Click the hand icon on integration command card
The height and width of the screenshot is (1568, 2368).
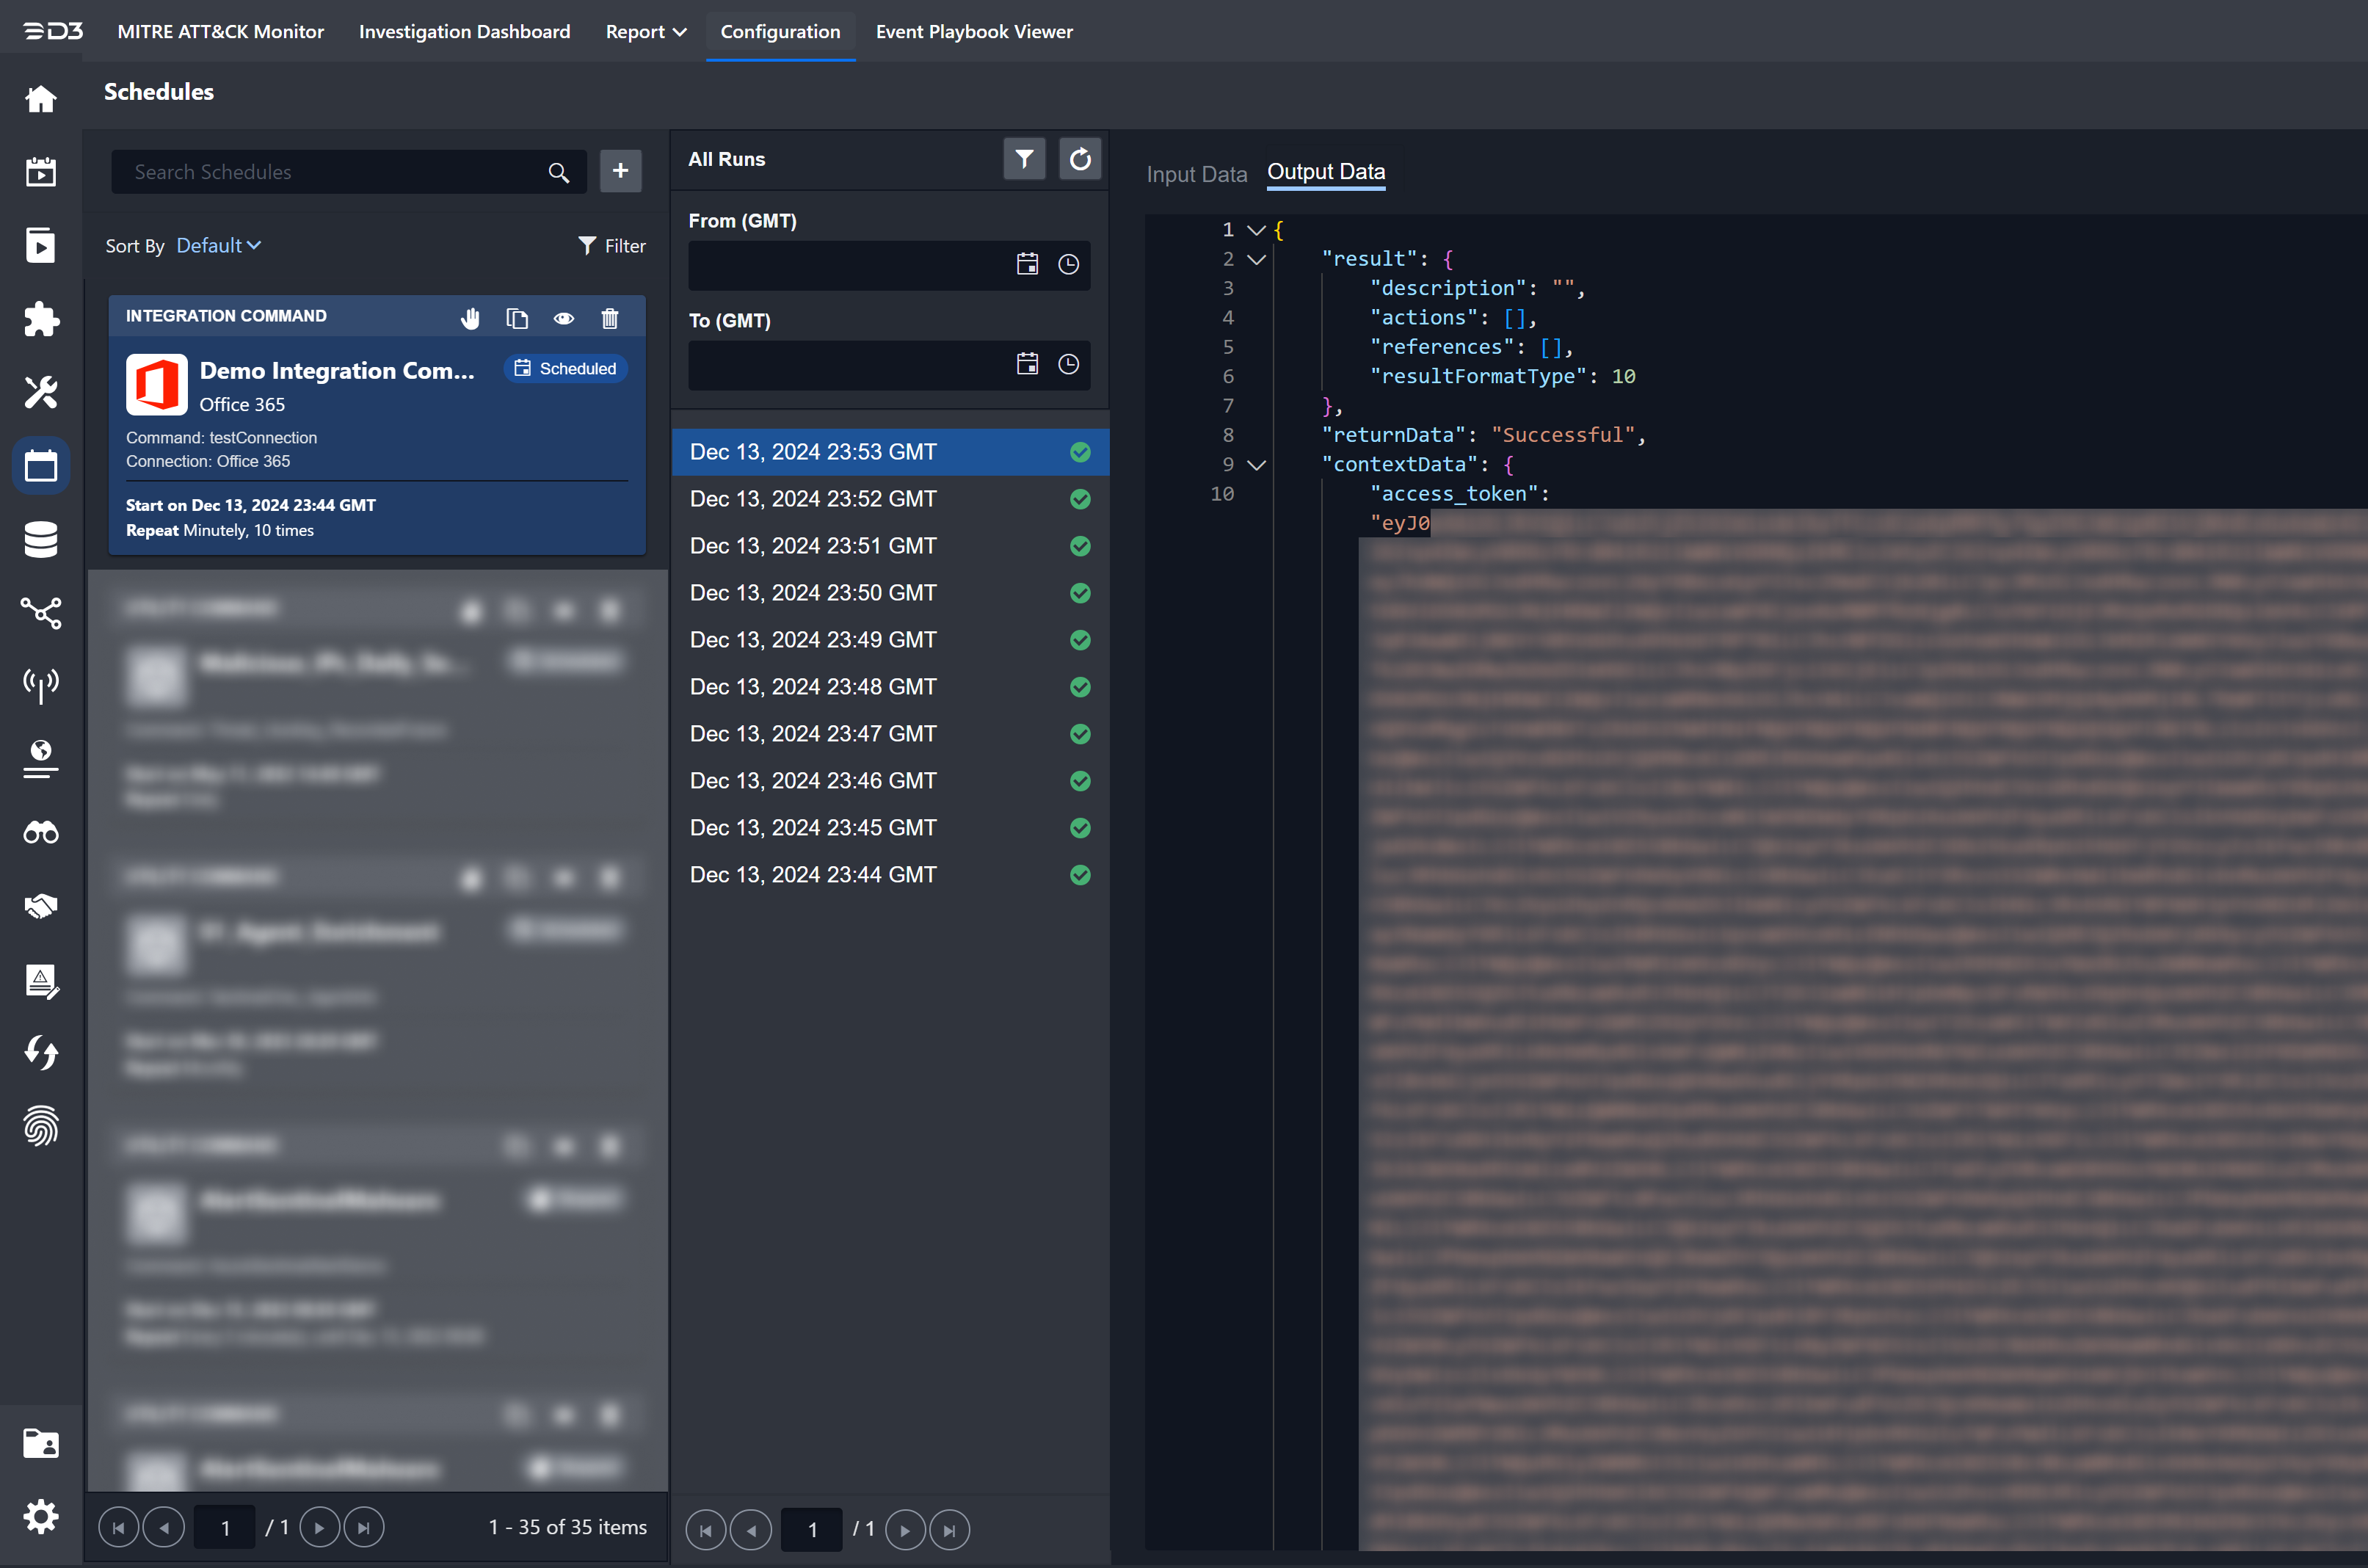coord(470,319)
